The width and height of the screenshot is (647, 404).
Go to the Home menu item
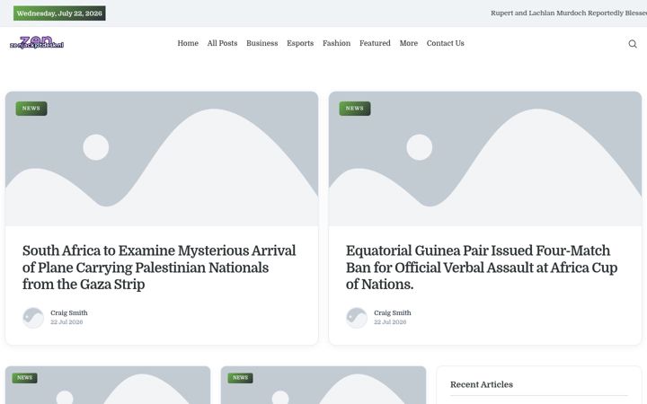[x=188, y=43]
